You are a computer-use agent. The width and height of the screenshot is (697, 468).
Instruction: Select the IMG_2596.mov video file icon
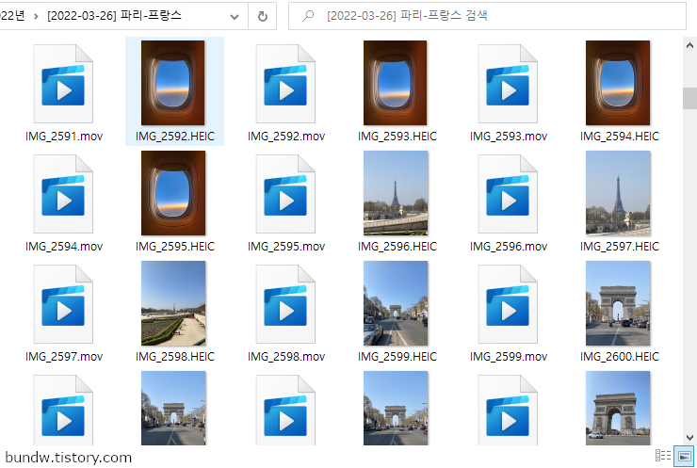click(508, 194)
